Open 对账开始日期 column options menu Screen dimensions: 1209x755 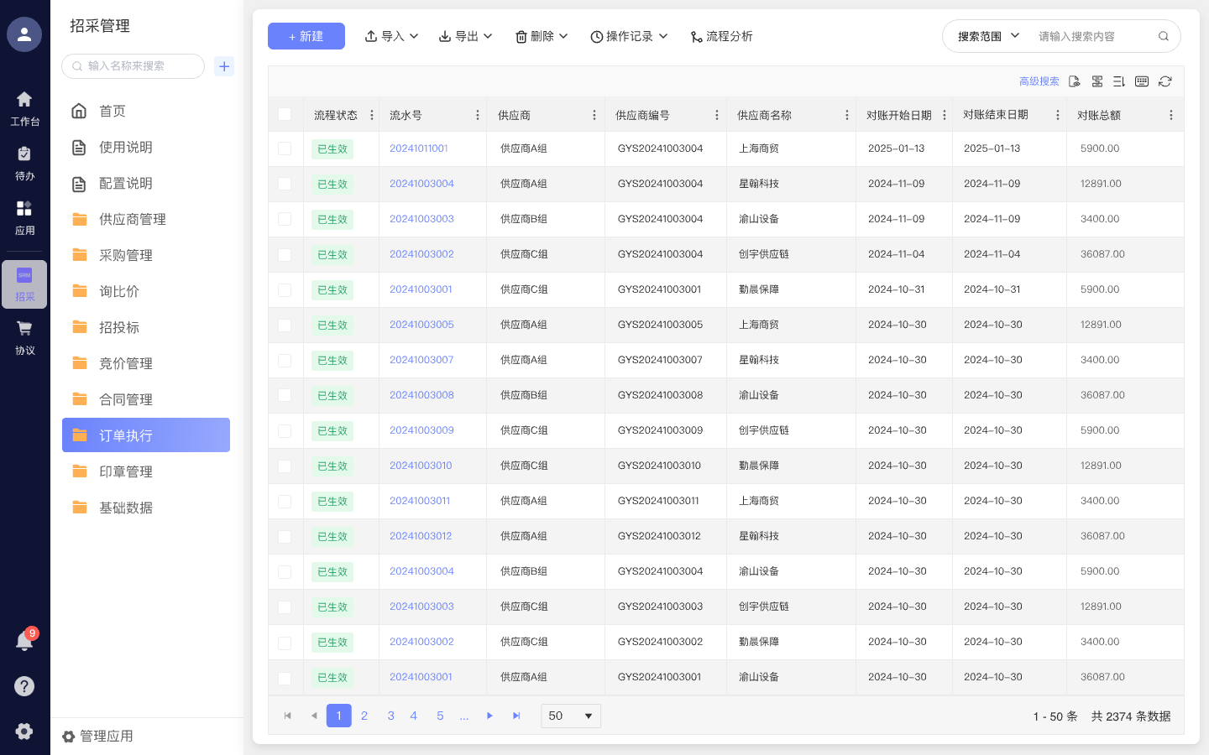pyautogui.click(x=945, y=115)
